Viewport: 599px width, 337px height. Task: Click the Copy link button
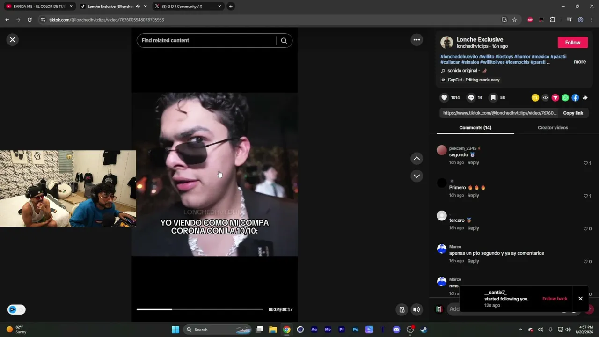[x=573, y=113]
